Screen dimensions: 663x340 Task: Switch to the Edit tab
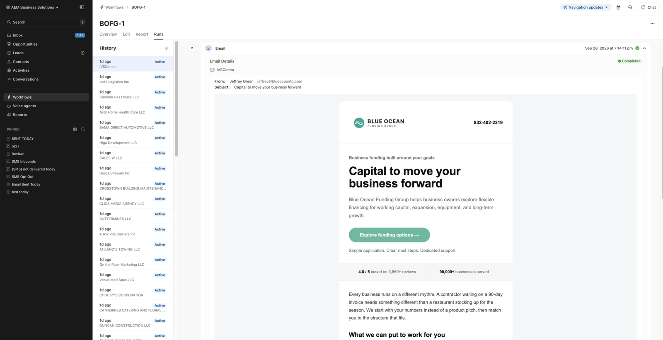(126, 34)
